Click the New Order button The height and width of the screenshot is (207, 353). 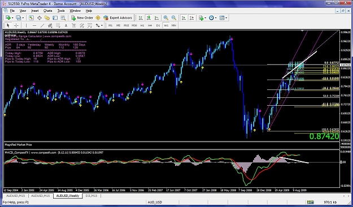(82, 17)
